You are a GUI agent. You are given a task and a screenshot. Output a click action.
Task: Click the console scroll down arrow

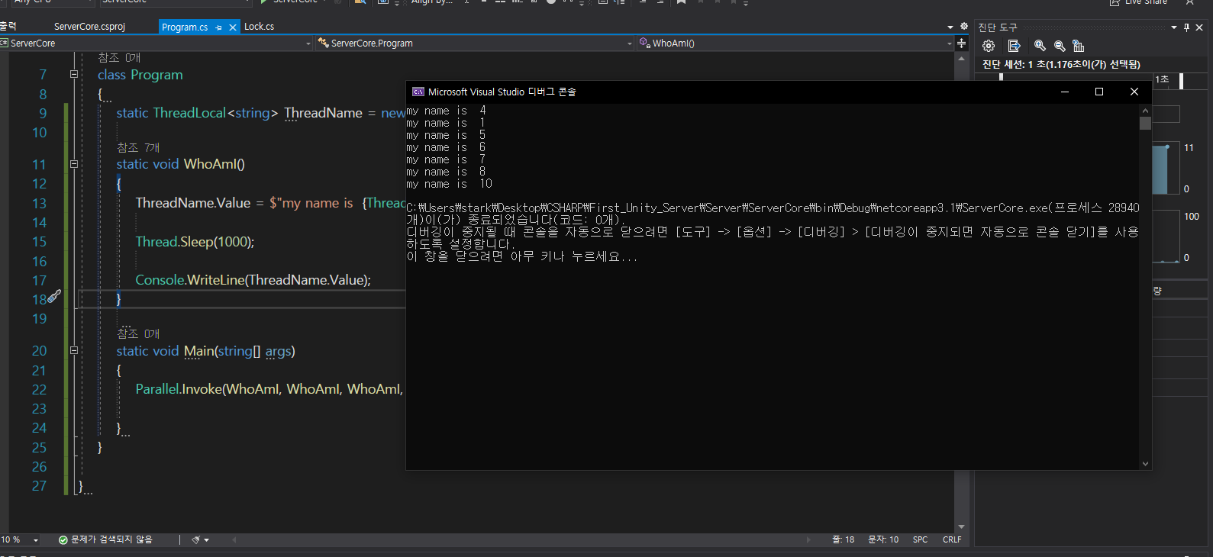click(1145, 464)
